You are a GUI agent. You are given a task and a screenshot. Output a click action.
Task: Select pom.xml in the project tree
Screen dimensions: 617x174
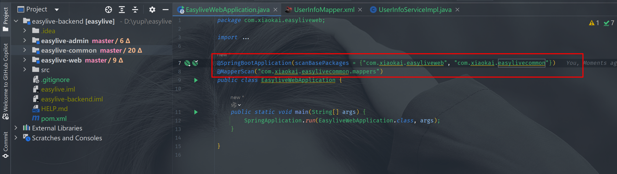point(54,119)
